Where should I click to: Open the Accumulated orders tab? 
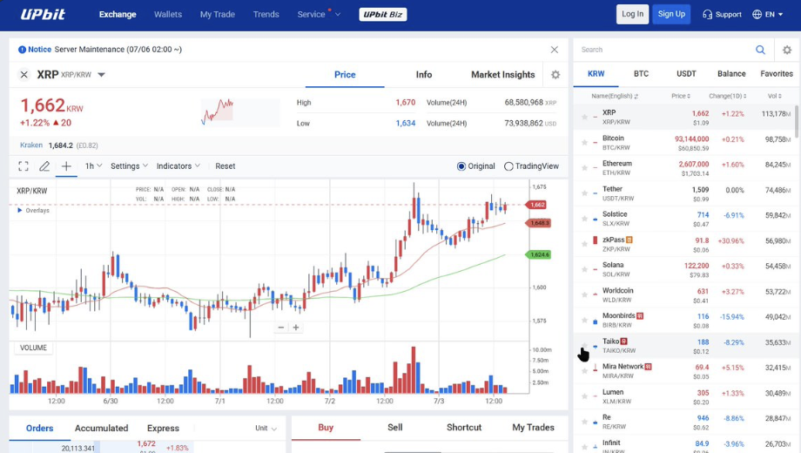[101, 428]
